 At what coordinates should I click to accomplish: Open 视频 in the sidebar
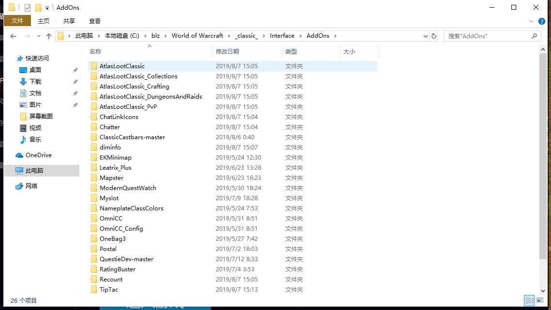tap(35, 128)
